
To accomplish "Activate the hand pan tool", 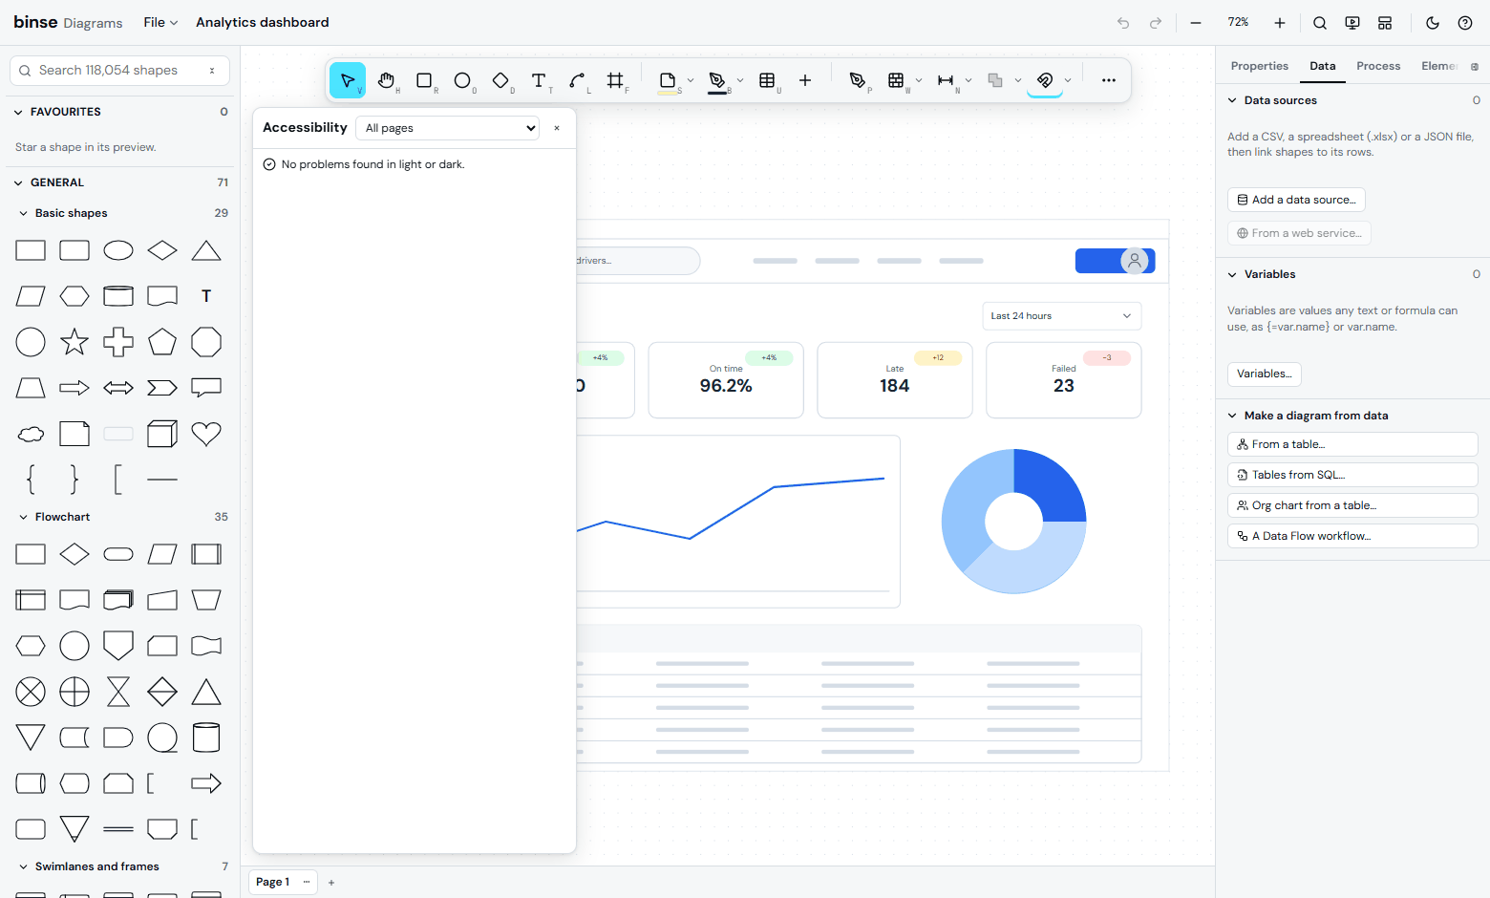I will point(386,80).
